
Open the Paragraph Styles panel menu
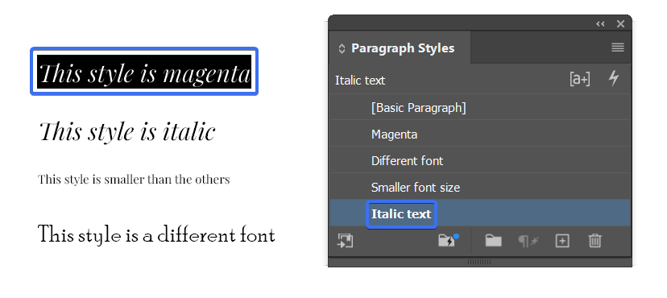point(617,48)
